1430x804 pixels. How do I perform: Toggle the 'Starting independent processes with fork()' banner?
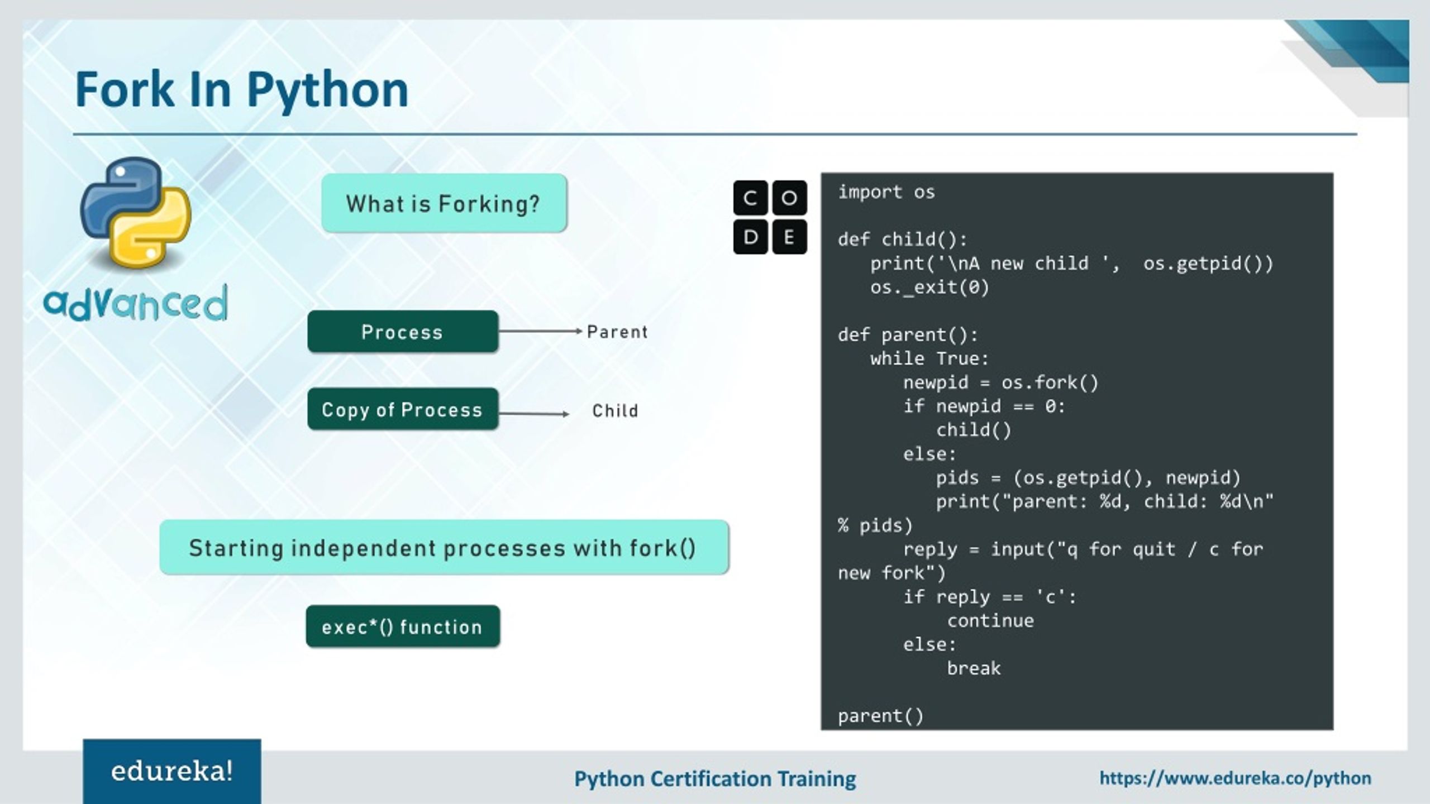(x=443, y=549)
